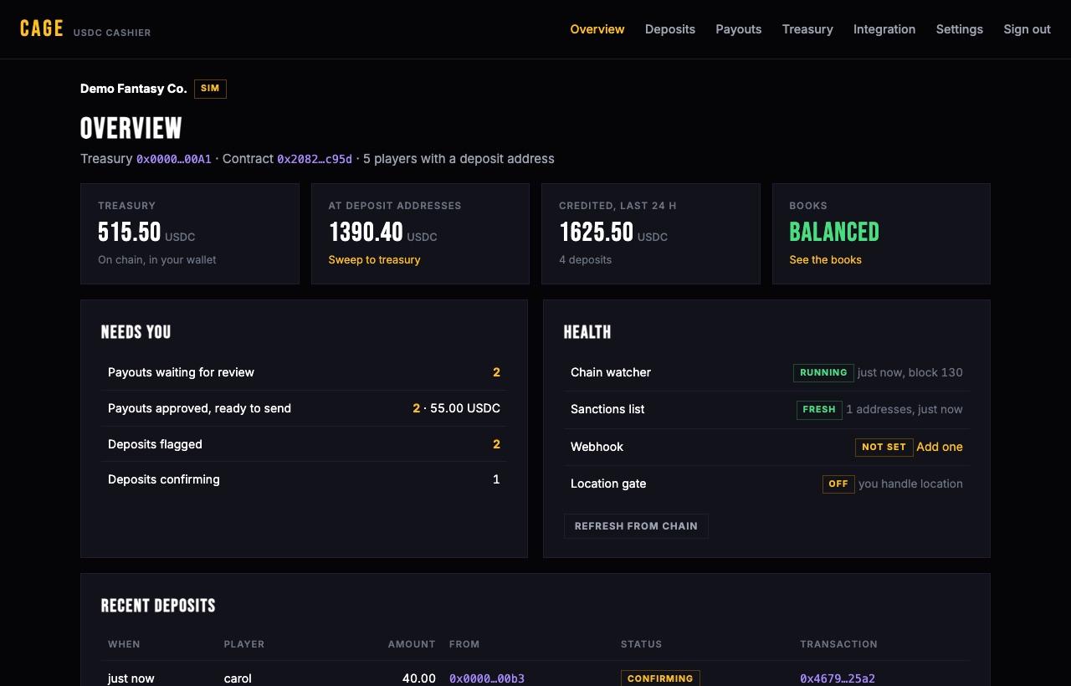Click the Chain watcher label

click(611, 372)
